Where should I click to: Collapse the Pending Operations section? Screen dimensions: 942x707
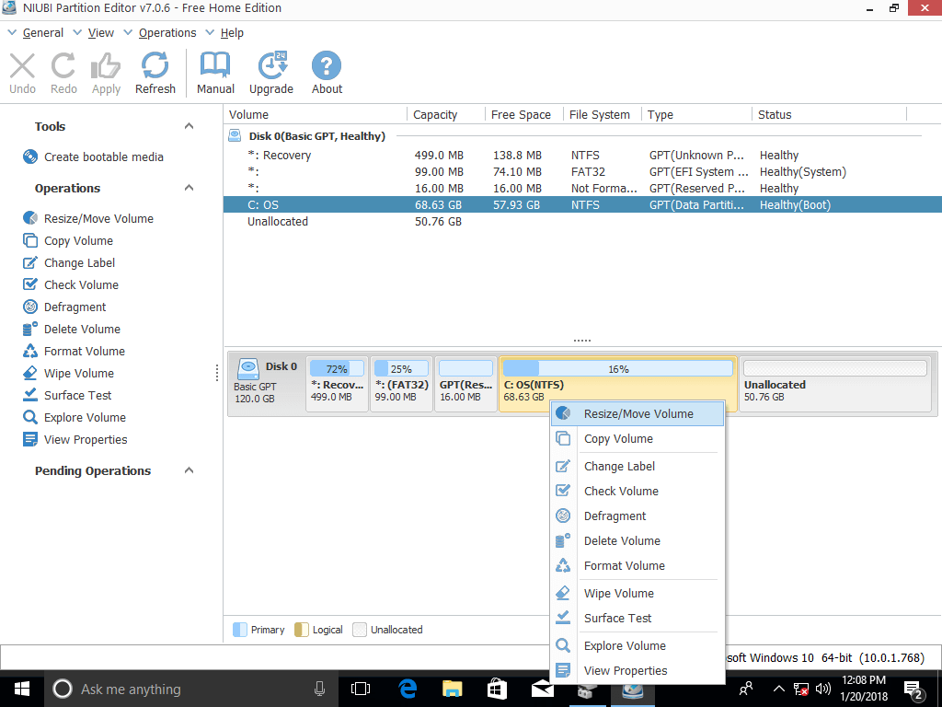click(189, 470)
